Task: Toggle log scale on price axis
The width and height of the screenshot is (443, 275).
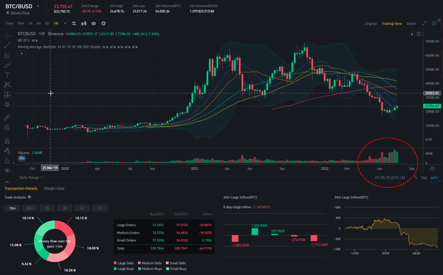Action: (x=424, y=178)
